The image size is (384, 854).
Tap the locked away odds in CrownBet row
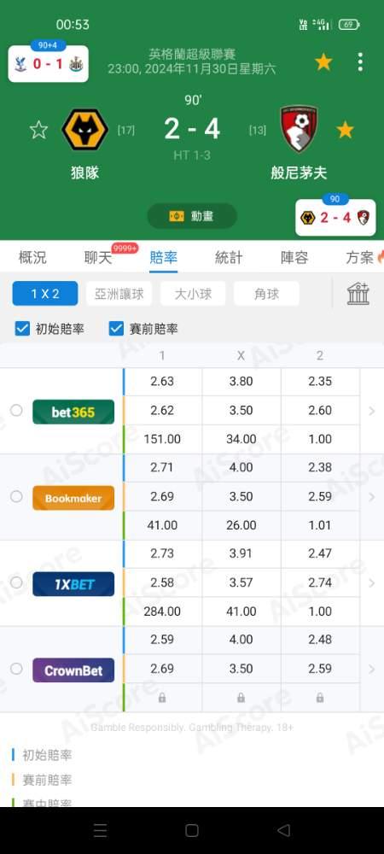coord(320,698)
